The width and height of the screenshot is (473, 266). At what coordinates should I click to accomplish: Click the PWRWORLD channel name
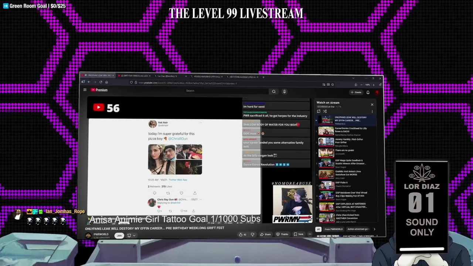tap(101, 234)
